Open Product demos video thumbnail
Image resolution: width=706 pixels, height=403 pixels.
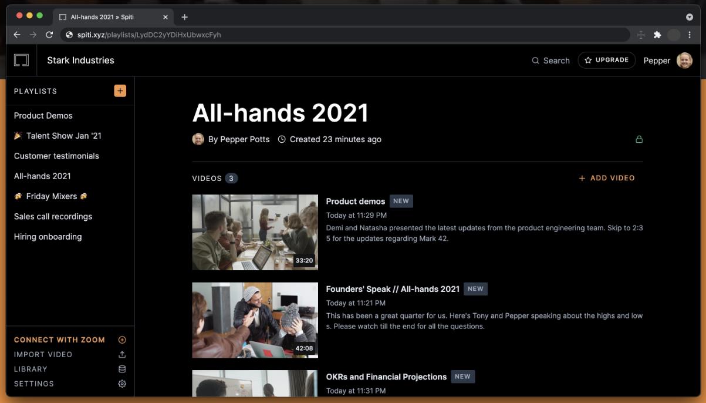pyautogui.click(x=255, y=232)
